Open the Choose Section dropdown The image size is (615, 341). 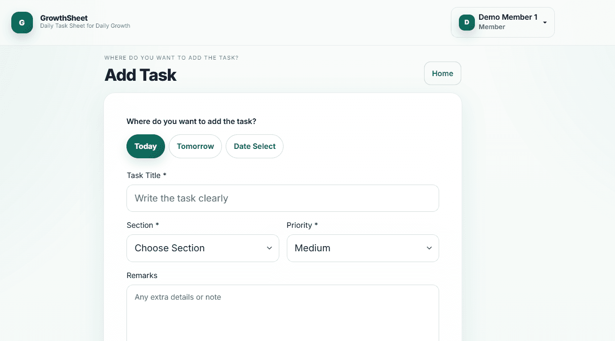click(x=203, y=248)
